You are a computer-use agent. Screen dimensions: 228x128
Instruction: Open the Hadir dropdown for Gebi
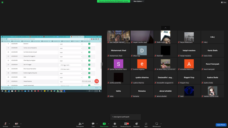[x=71, y=78]
